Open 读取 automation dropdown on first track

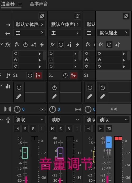(29, 120)
